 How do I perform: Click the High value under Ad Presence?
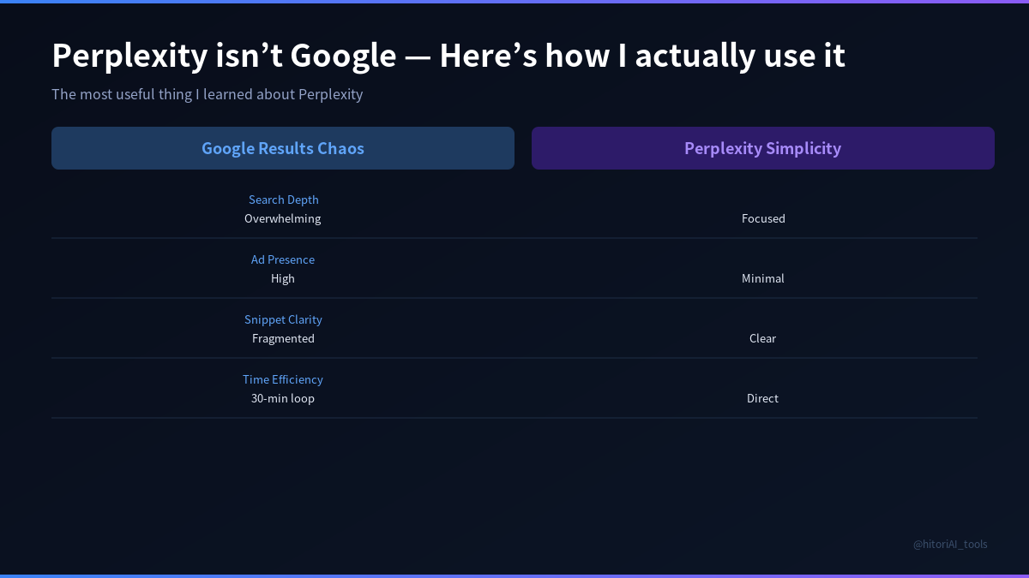(x=283, y=278)
